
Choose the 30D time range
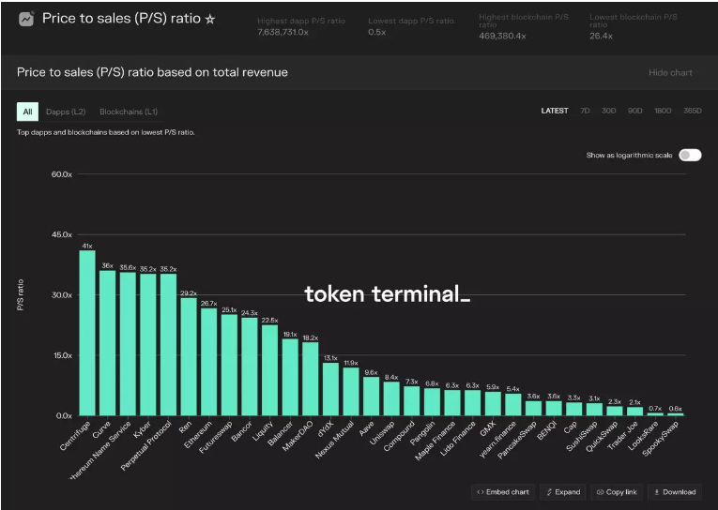point(608,111)
